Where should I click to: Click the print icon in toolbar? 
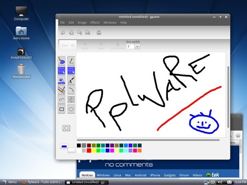click(x=99, y=32)
